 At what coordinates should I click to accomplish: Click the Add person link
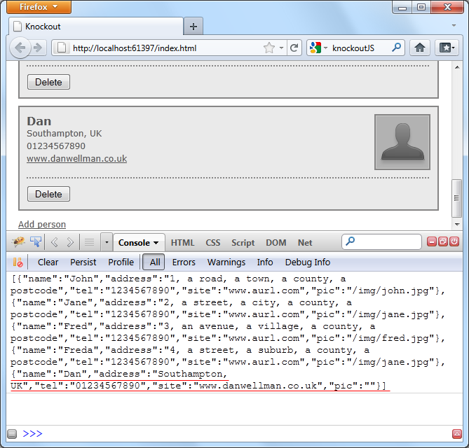[42, 224]
